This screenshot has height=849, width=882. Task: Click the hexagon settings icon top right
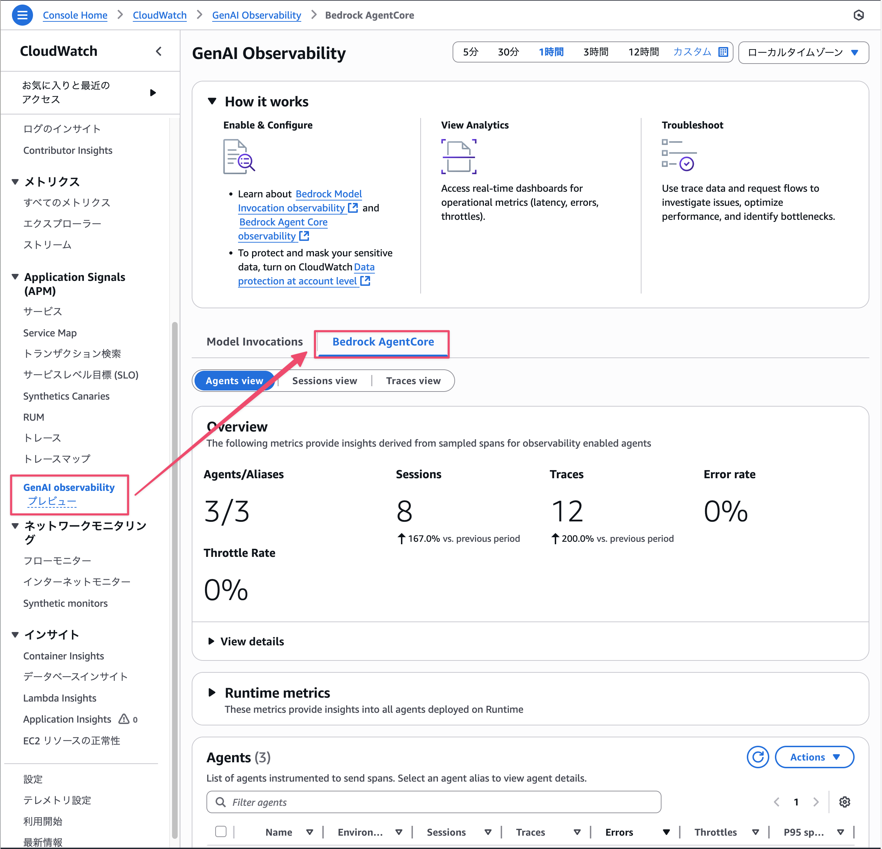(x=858, y=15)
